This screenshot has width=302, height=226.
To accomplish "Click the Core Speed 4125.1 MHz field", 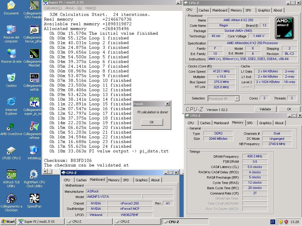I will [221, 71].
